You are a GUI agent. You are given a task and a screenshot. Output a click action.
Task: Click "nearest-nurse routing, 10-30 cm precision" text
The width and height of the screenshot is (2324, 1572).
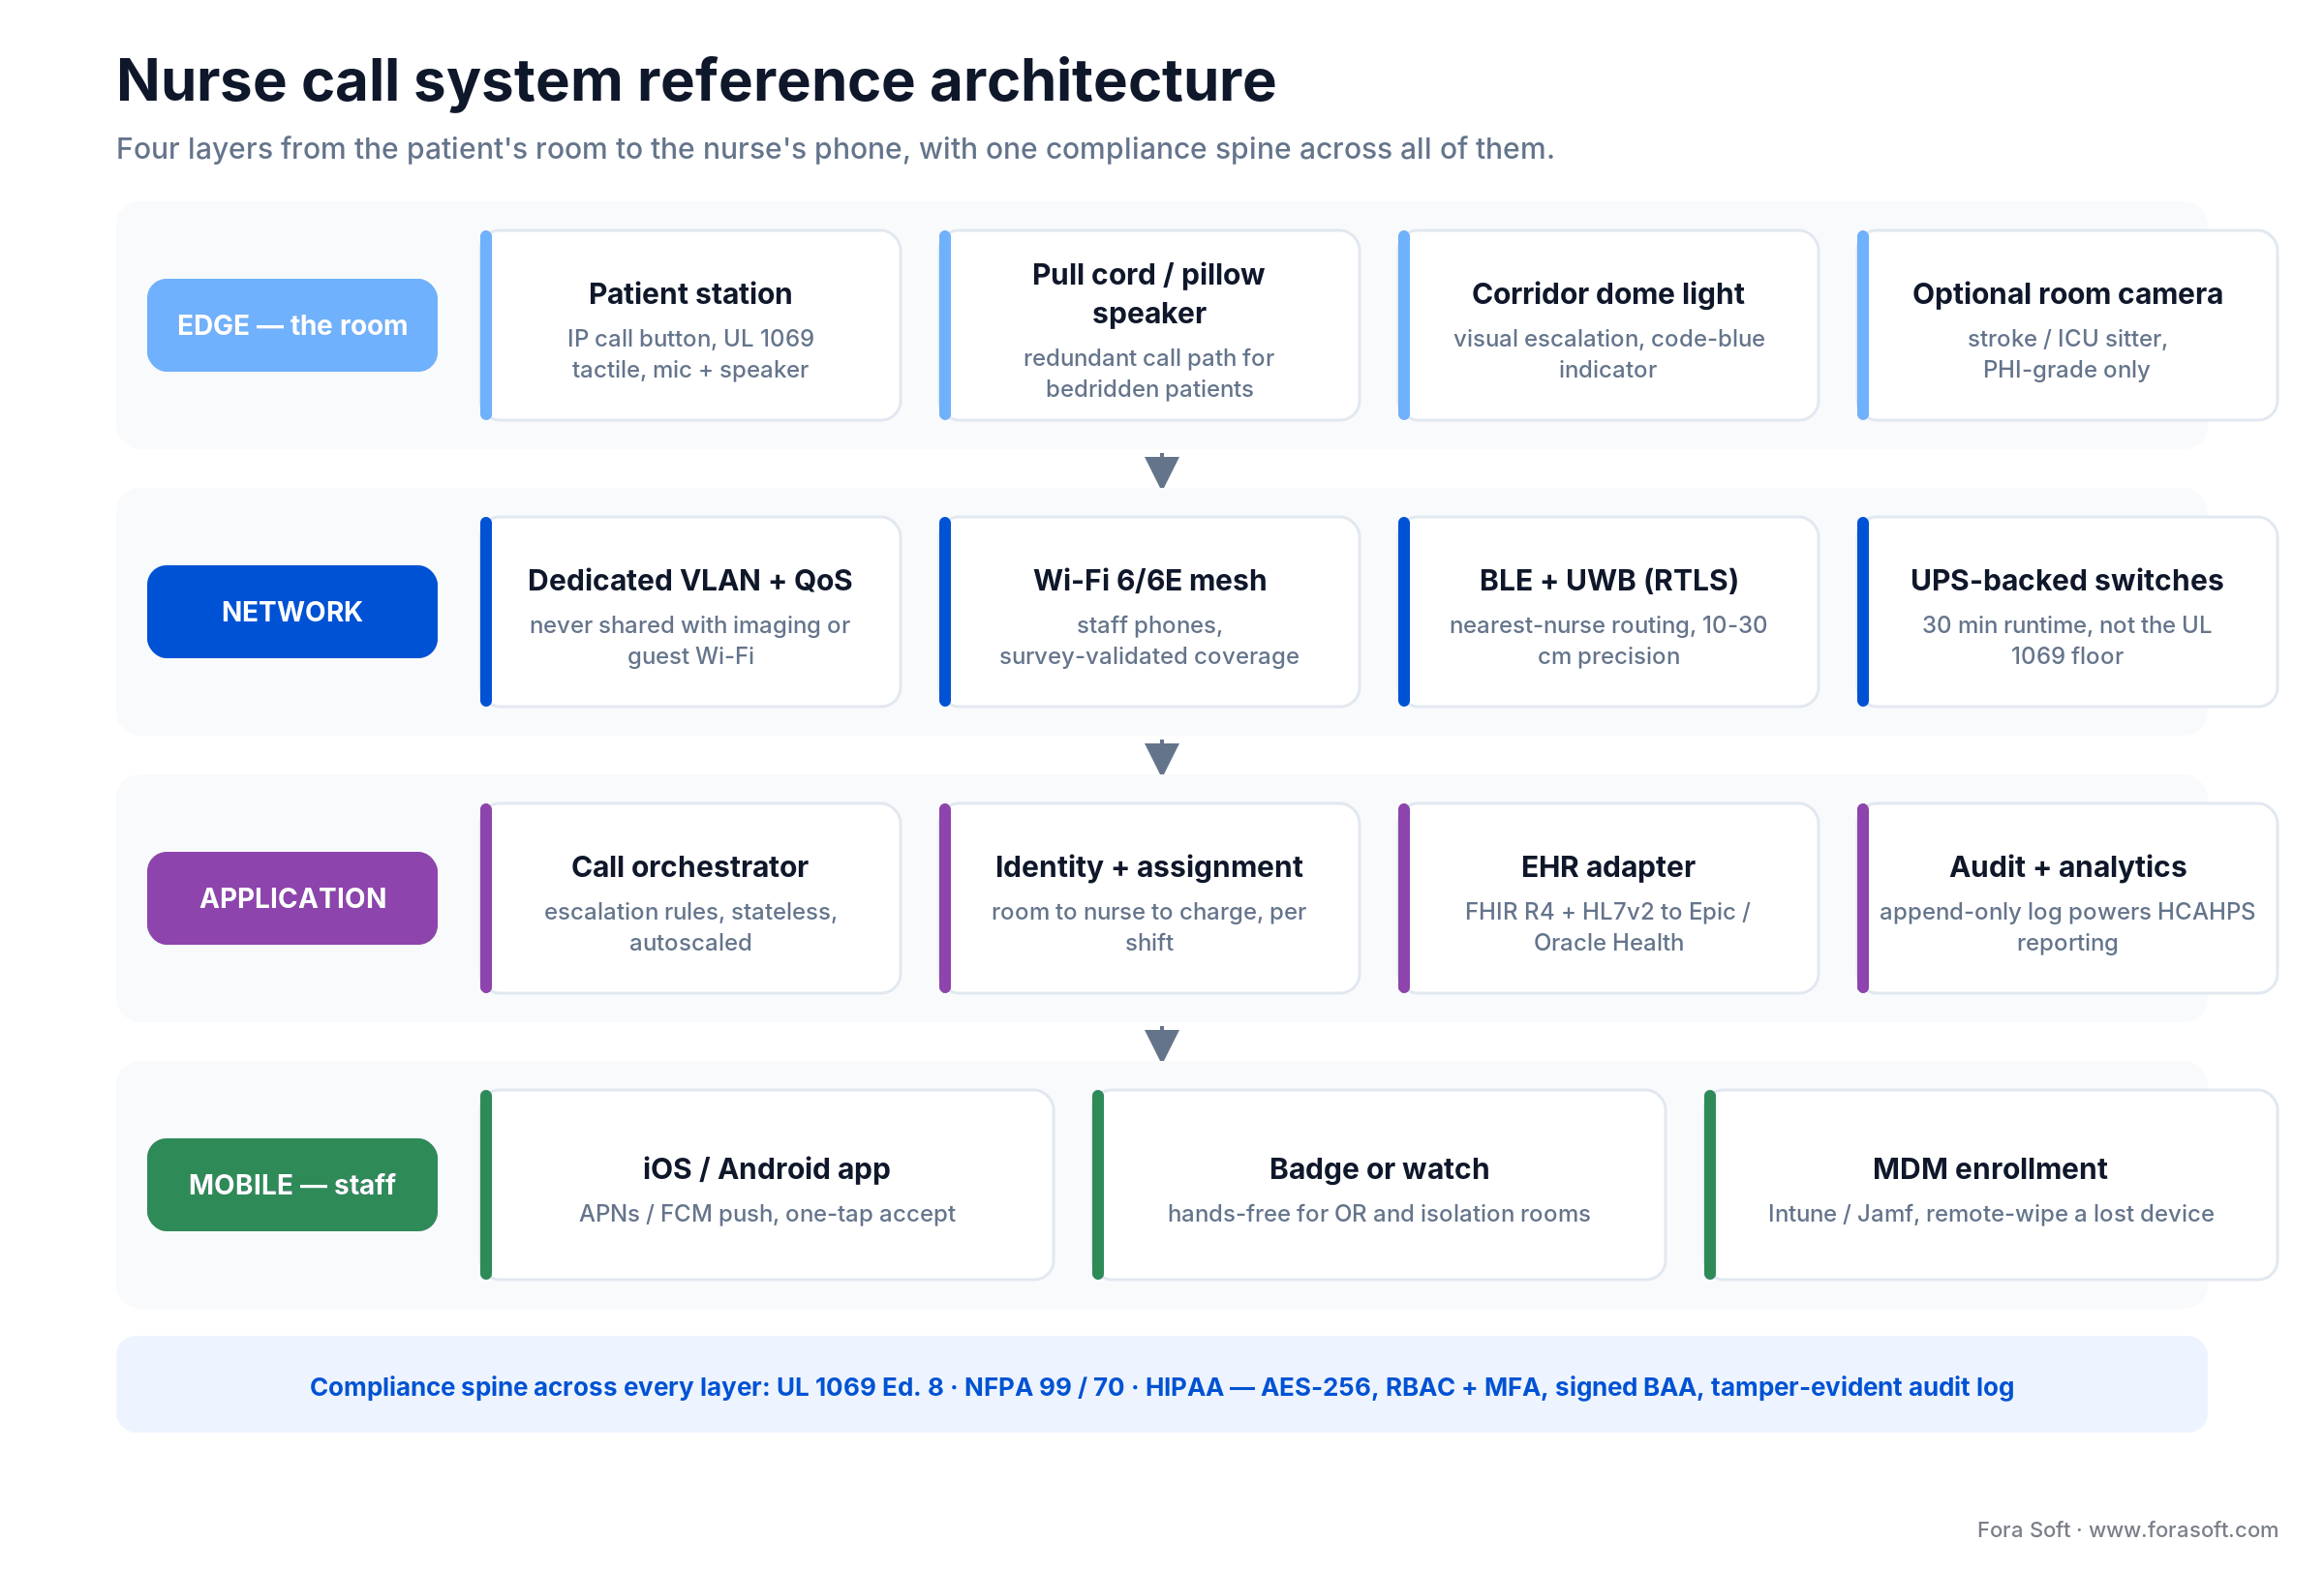(1608, 641)
